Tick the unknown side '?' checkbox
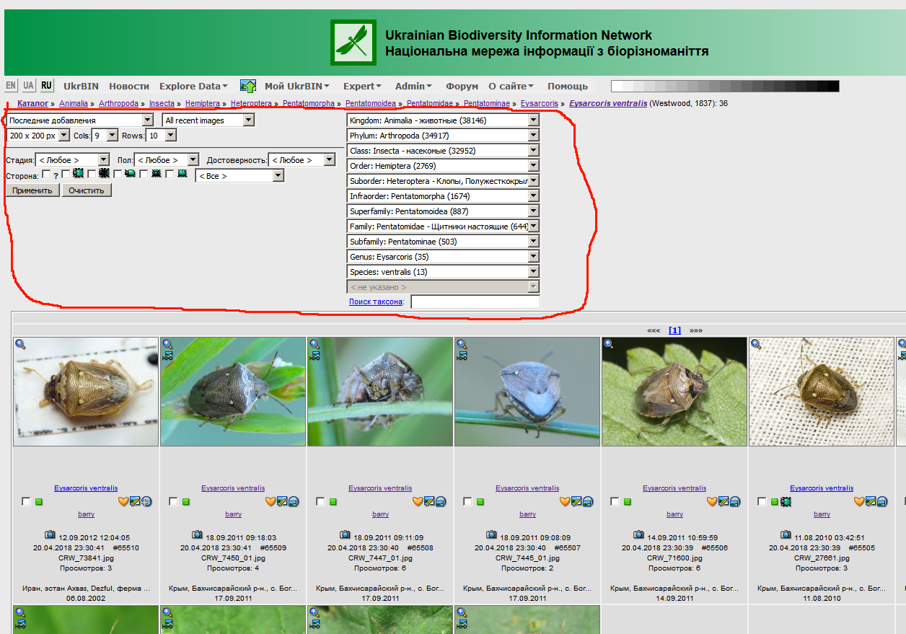Image resolution: width=906 pixels, height=634 pixels. click(46, 175)
